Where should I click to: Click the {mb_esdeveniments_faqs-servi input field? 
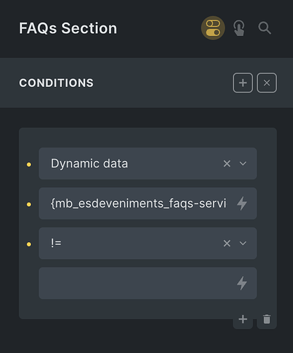148,203
